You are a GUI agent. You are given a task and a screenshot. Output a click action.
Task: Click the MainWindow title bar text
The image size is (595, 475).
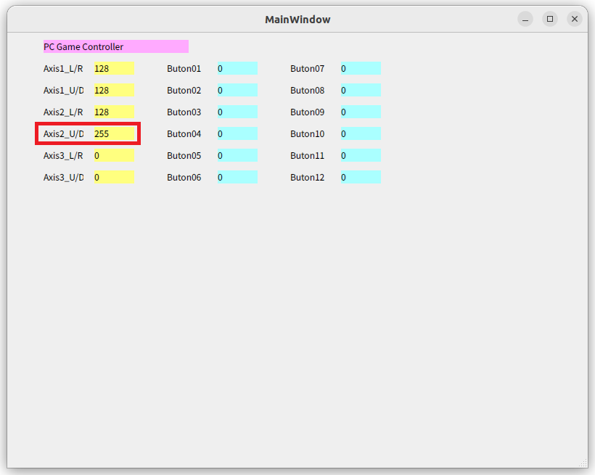pos(297,19)
